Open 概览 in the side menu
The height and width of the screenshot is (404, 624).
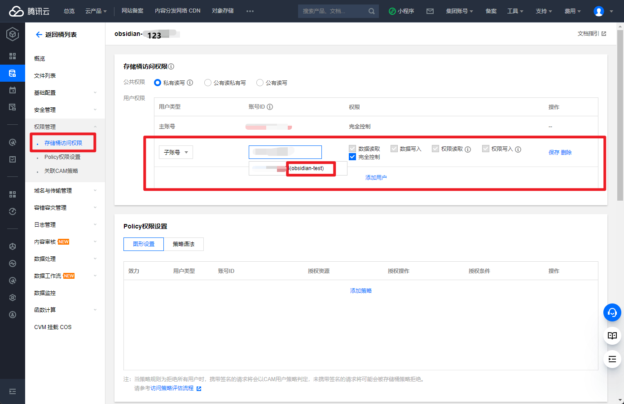(x=40, y=58)
